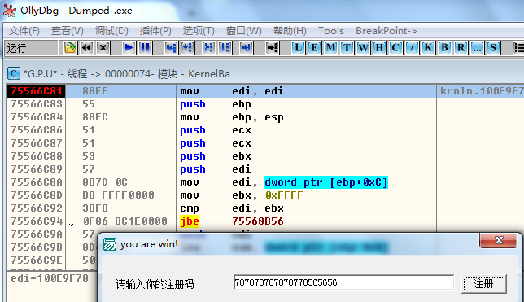Open Windows list with W button
The image size is (524, 302).
pyautogui.click(x=363, y=48)
